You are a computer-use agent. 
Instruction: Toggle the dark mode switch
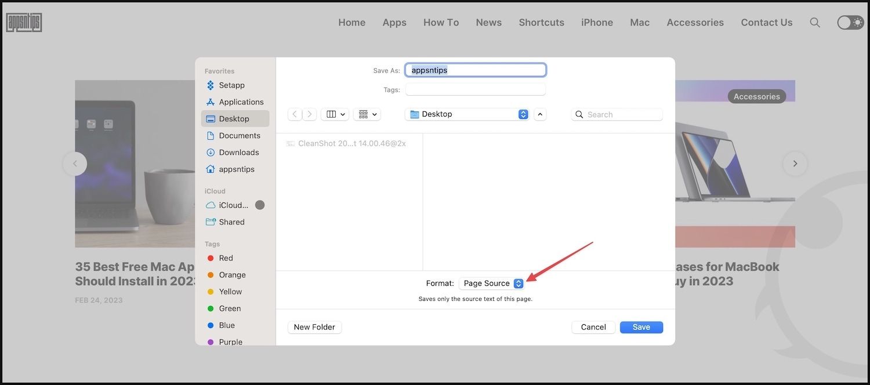(850, 23)
